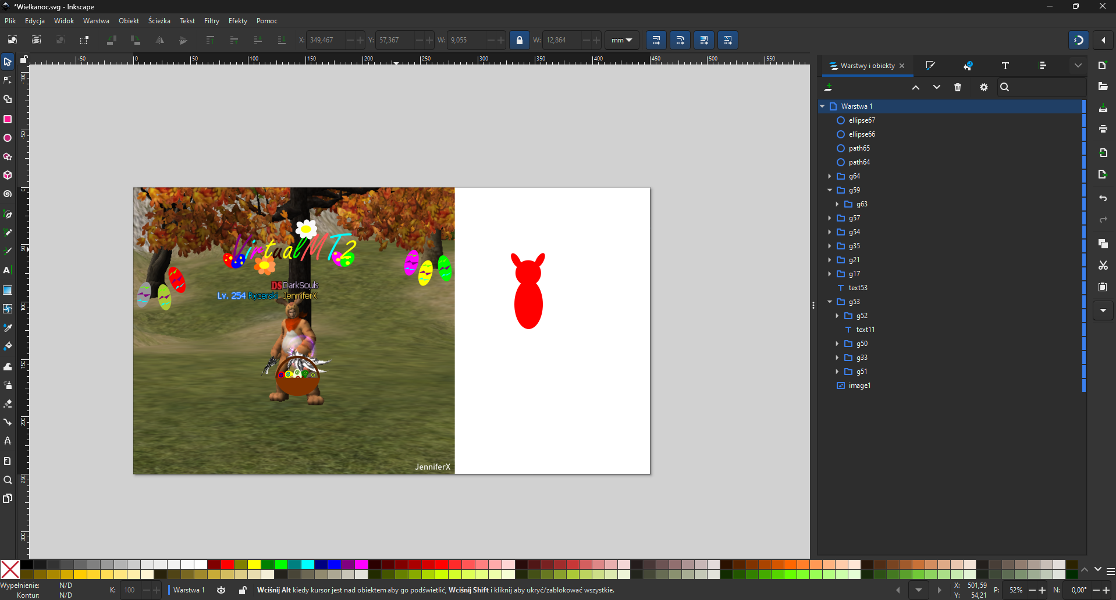Pick the yellow swatch in the palette
The width and height of the screenshot is (1116, 600).
tap(254, 565)
